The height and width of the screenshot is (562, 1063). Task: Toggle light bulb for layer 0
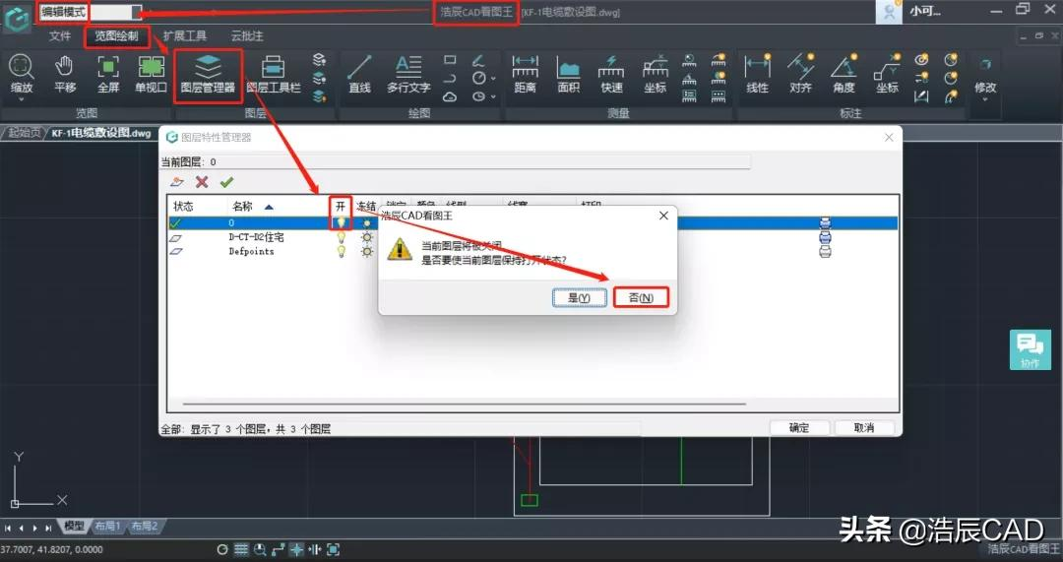341,222
